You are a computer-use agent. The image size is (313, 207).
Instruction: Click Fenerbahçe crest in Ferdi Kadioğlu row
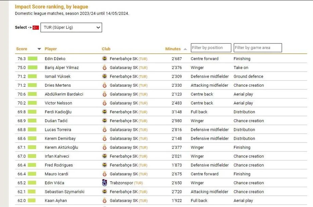[x=104, y=112]
